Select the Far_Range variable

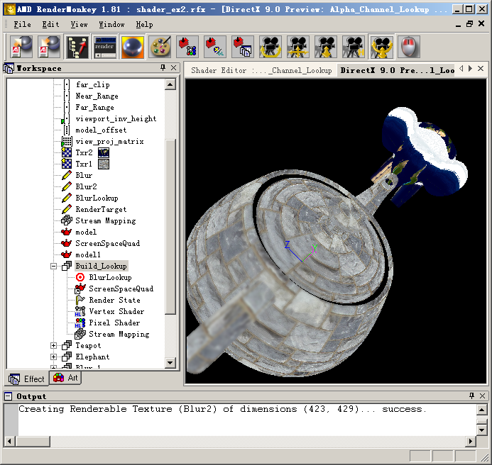[94, 107]
